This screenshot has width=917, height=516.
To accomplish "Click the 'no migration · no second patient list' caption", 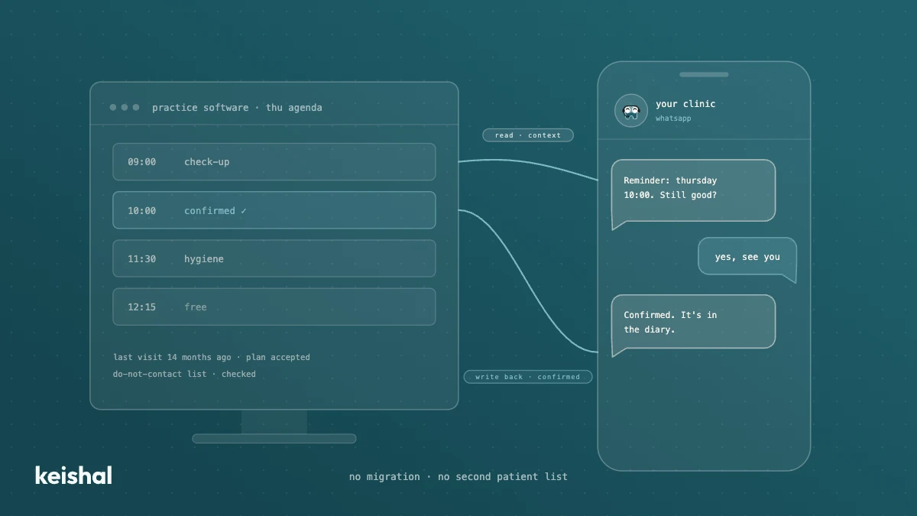I will tap(458, 477).
